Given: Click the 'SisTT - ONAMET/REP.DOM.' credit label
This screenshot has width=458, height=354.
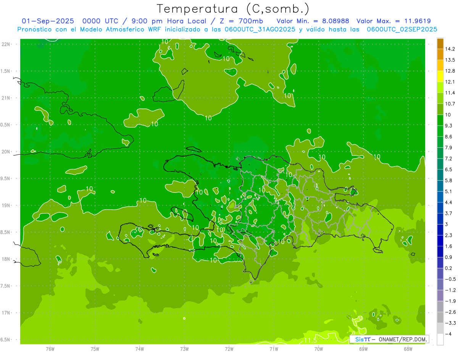Looking at the screenshot, I should point(389,339).
